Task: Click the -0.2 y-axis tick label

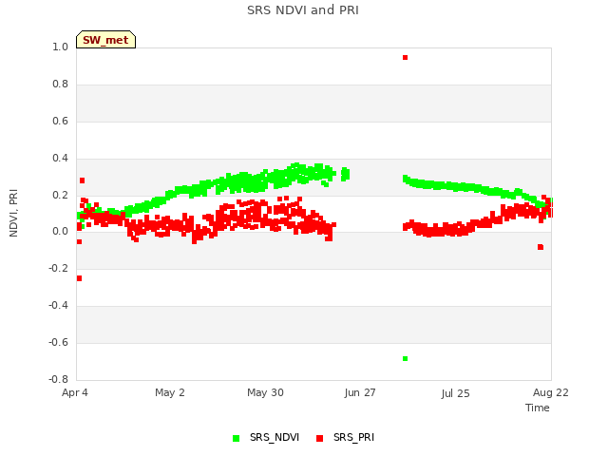Action: [x=58, y=269]
